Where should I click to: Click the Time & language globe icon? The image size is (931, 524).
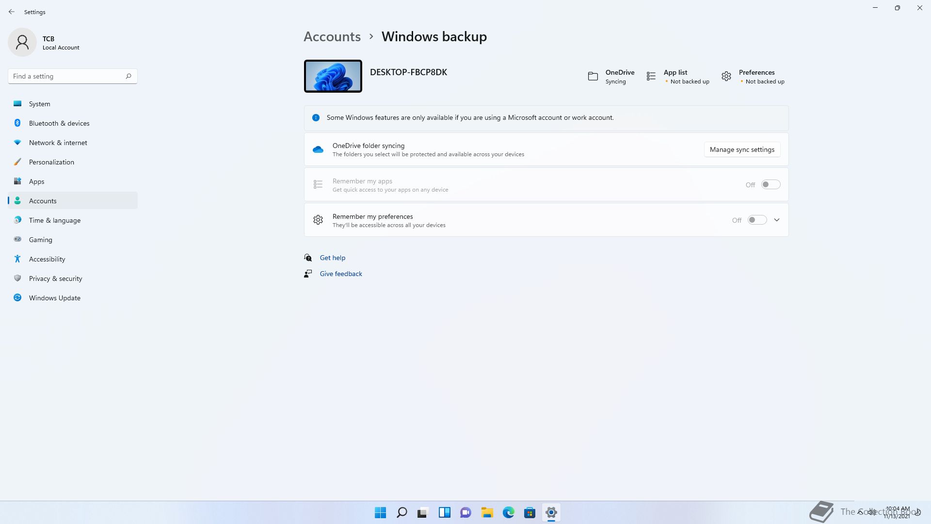click(x=17, y=220)
